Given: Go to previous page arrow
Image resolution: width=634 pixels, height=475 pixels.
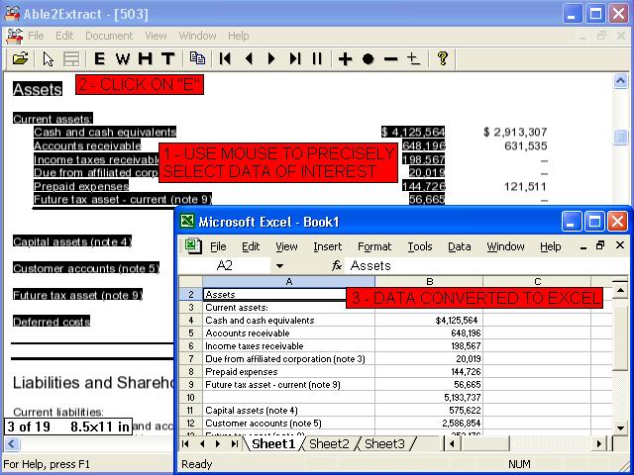Looking at the screenshot, I should (x=249, y=59).
